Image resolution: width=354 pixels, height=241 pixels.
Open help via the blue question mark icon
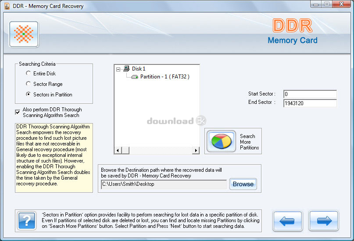(x=27, y=221)
